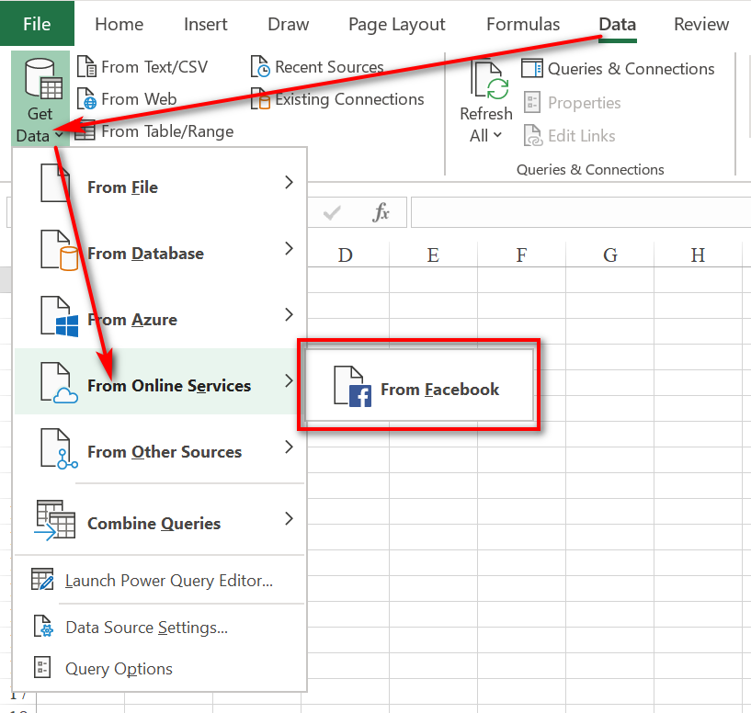Open the Launch Power Query Editor icon

pos(41,580)
